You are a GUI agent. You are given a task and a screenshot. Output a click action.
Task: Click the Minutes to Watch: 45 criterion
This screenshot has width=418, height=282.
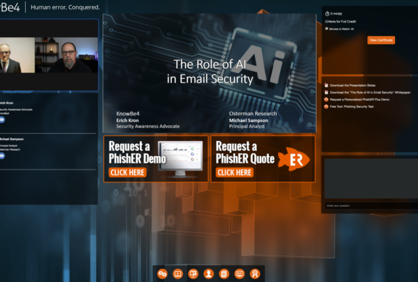coord(341,29)
